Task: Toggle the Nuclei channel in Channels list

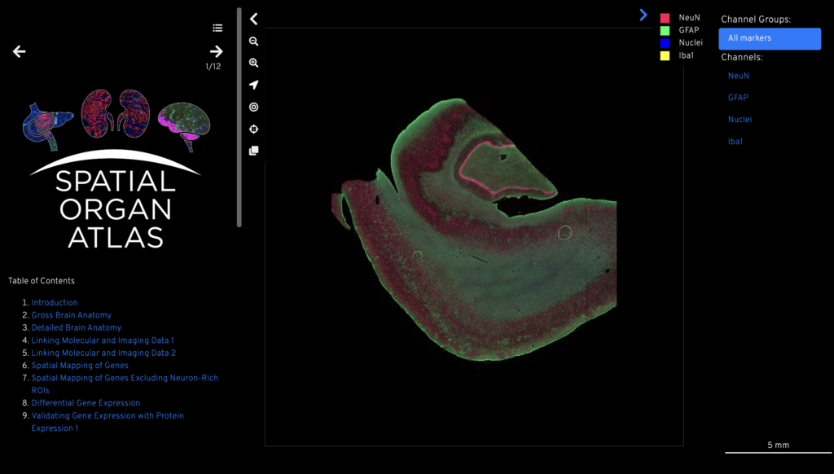Action: coord(740,120)
